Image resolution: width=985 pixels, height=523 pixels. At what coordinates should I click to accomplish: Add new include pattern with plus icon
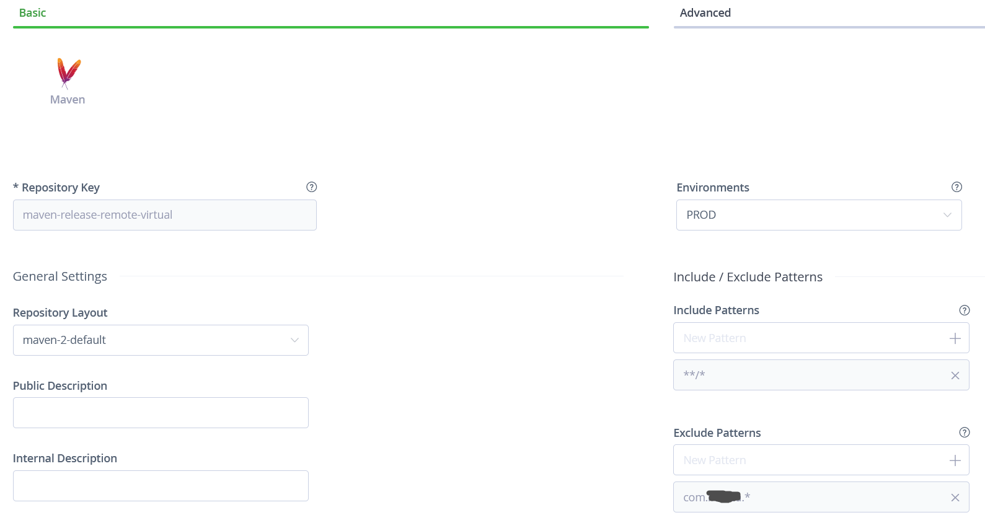955,338
